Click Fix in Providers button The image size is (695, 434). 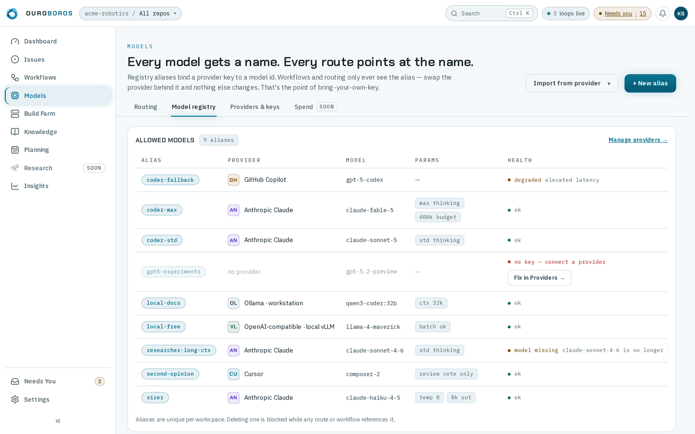point(539,278)
